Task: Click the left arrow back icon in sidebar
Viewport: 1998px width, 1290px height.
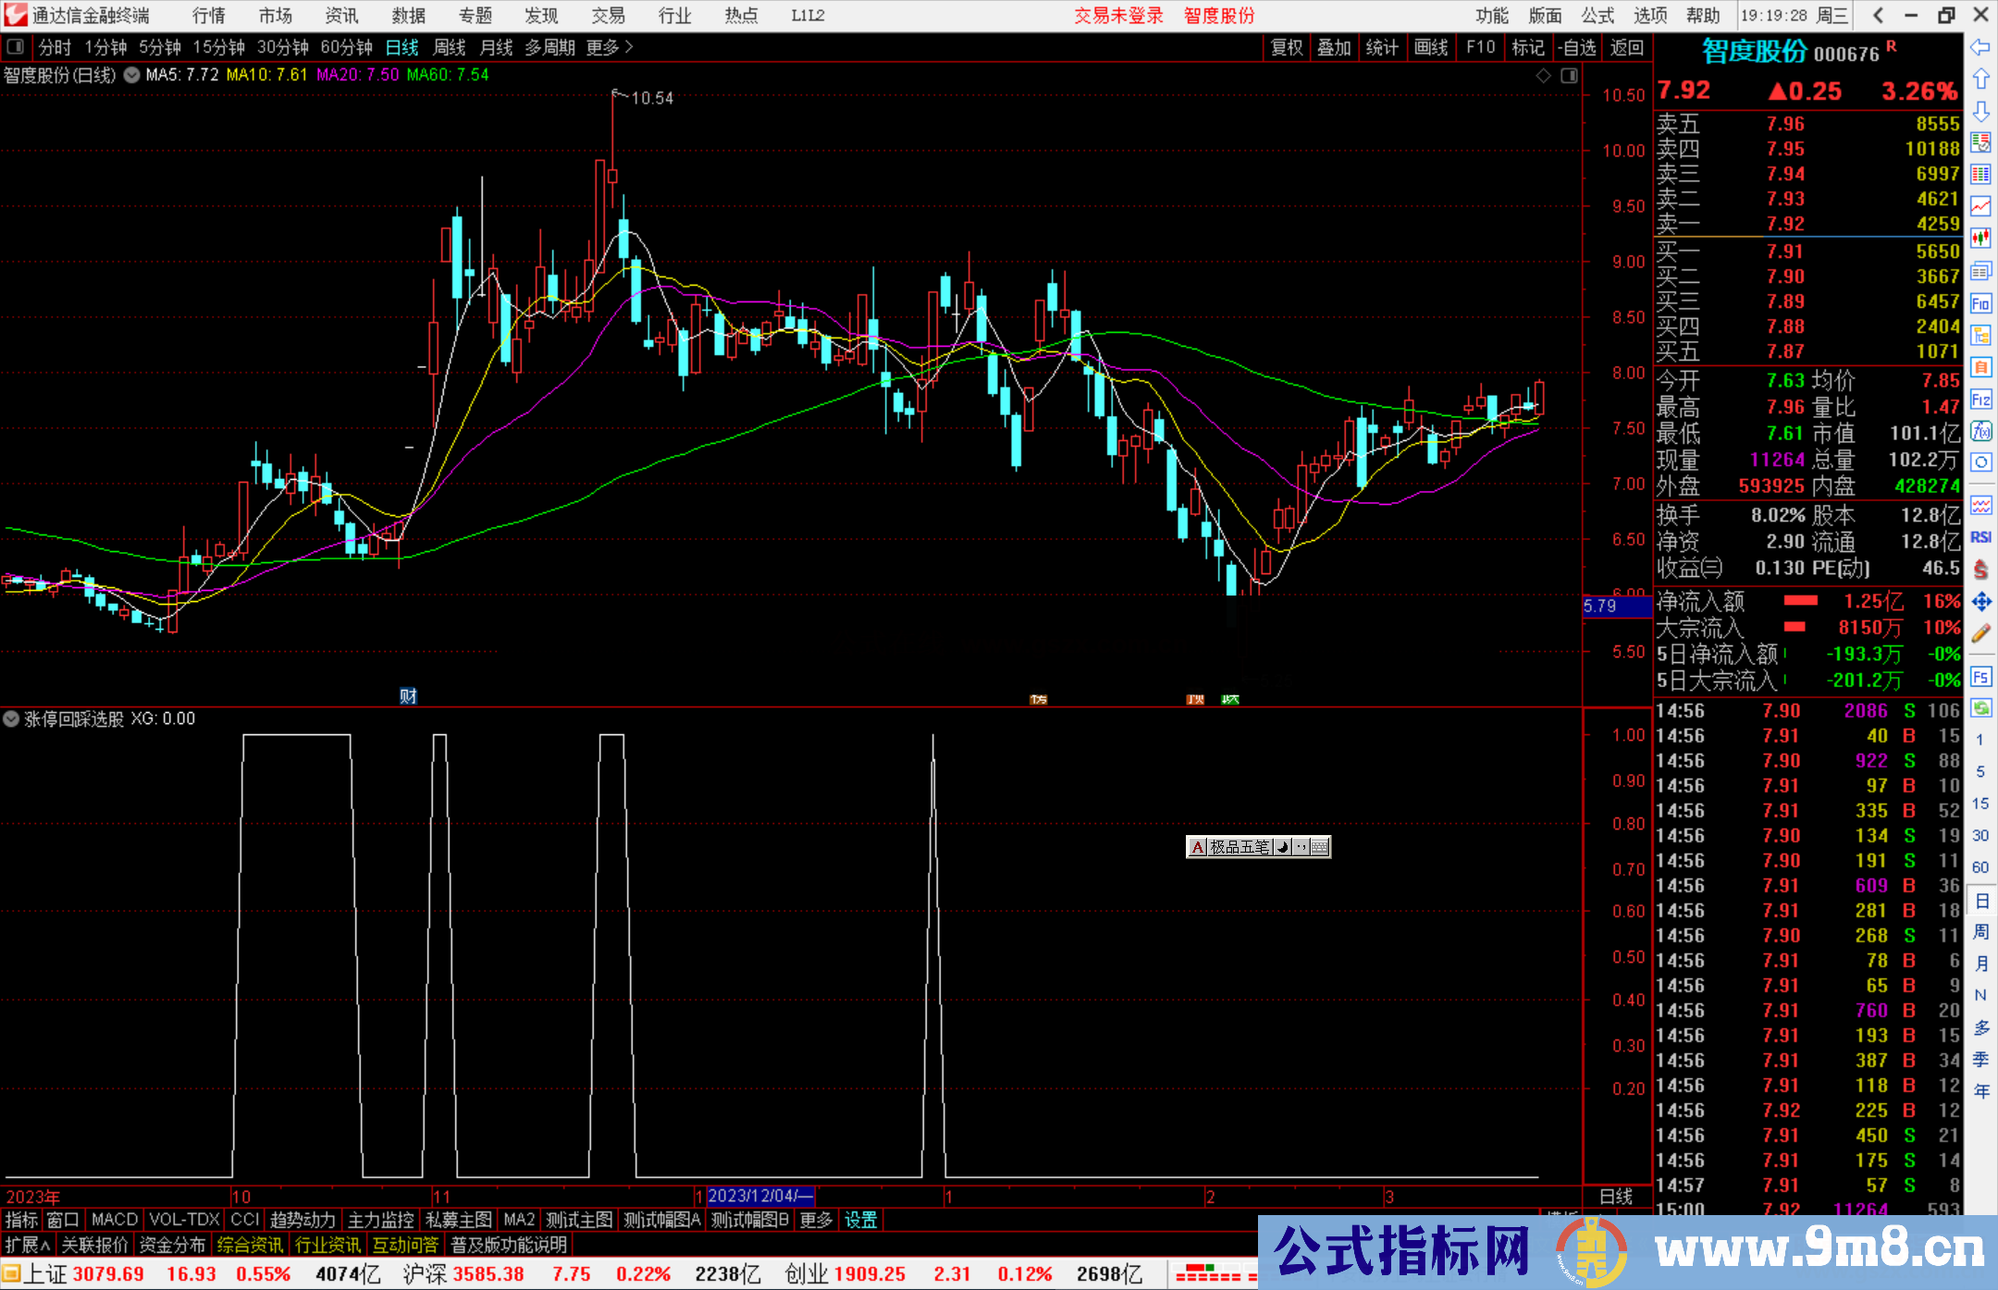Action: click(1980, 47)
